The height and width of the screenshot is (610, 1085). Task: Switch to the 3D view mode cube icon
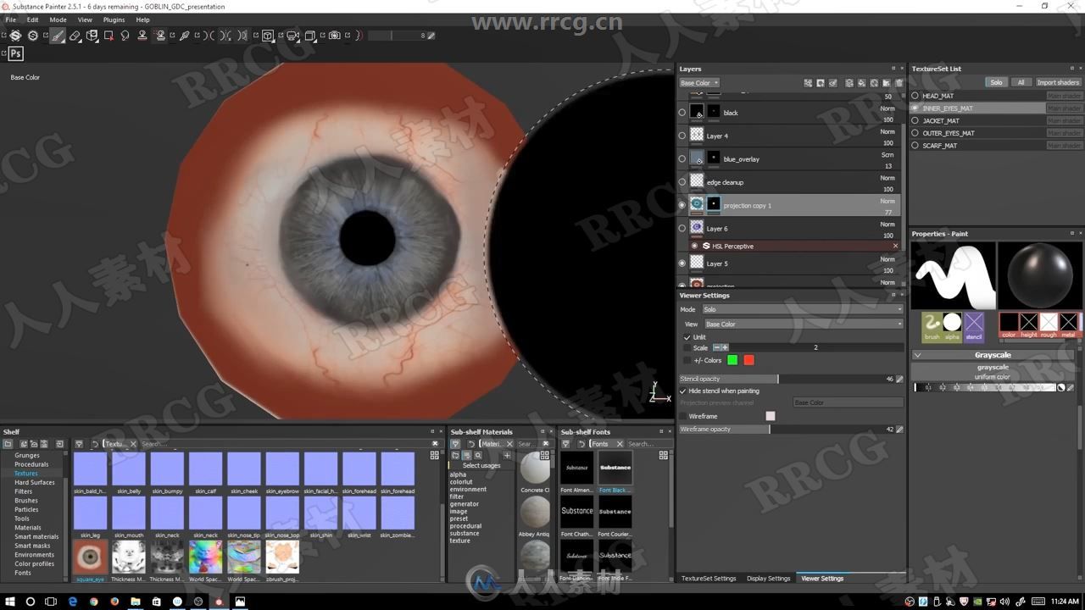click(x=268, y=36)
